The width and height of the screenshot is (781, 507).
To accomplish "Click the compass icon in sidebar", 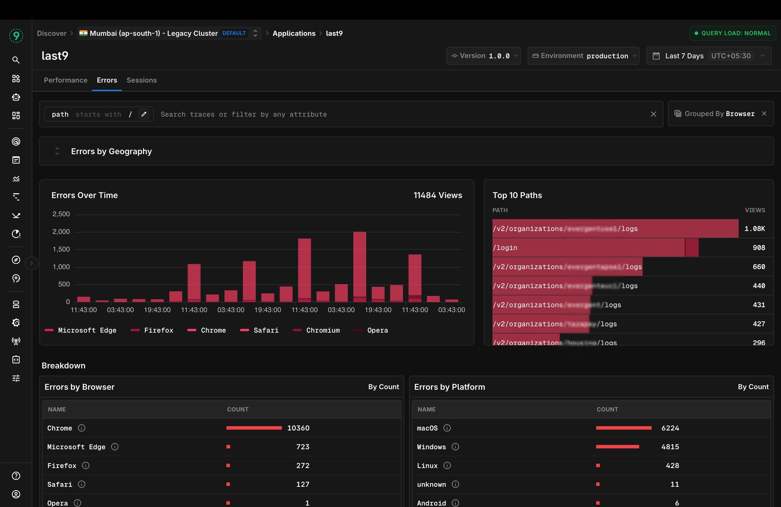I will coord(16,260).
